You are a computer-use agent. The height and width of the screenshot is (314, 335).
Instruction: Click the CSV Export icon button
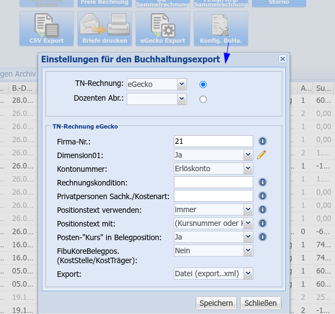click(x=46, y=28)
